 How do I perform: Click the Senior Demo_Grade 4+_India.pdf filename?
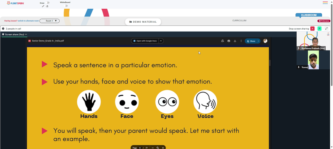pos(48,41)
